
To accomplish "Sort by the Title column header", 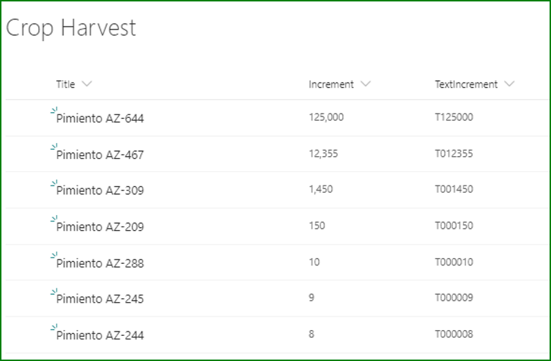I will [x=65, y=84].
